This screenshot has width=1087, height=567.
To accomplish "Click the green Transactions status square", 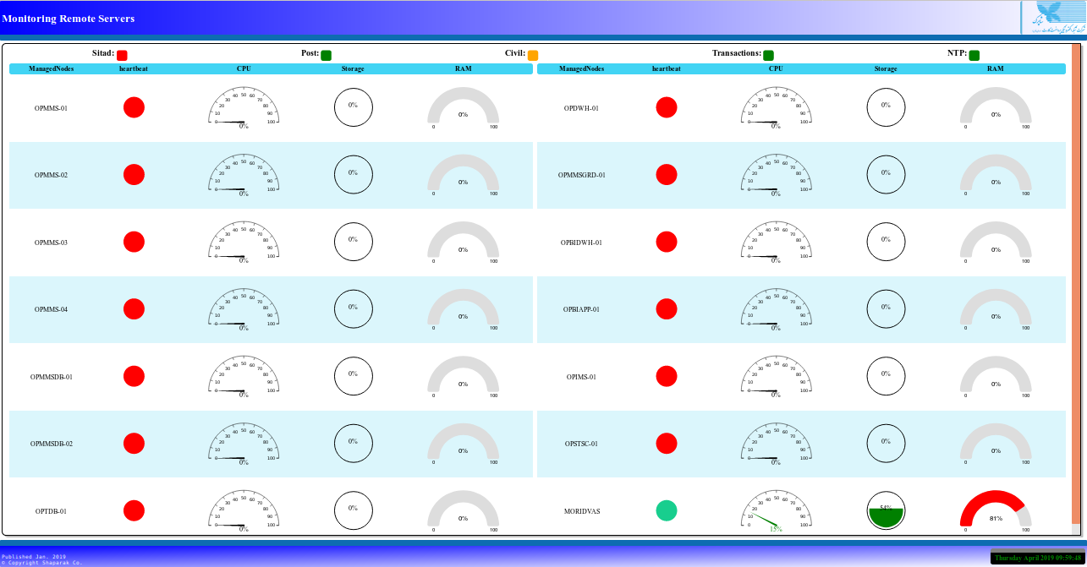I will coord(768,55).
